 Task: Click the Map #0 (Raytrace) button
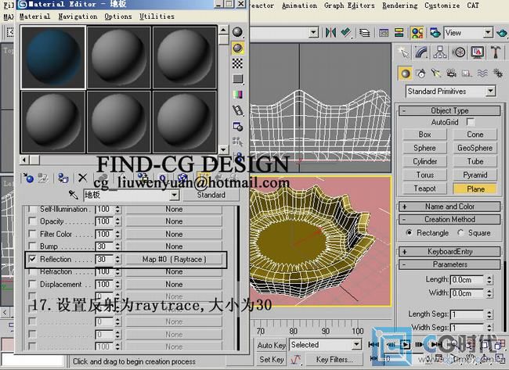[x=174, y=259]
